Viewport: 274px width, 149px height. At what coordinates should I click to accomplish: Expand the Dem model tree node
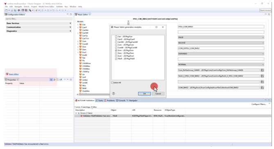tap(78, 50)
